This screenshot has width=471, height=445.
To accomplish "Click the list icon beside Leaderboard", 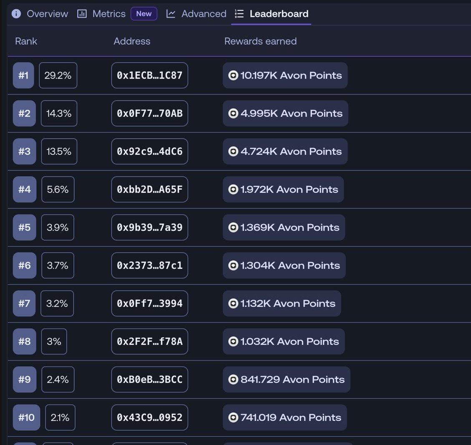I will (239, 13).
